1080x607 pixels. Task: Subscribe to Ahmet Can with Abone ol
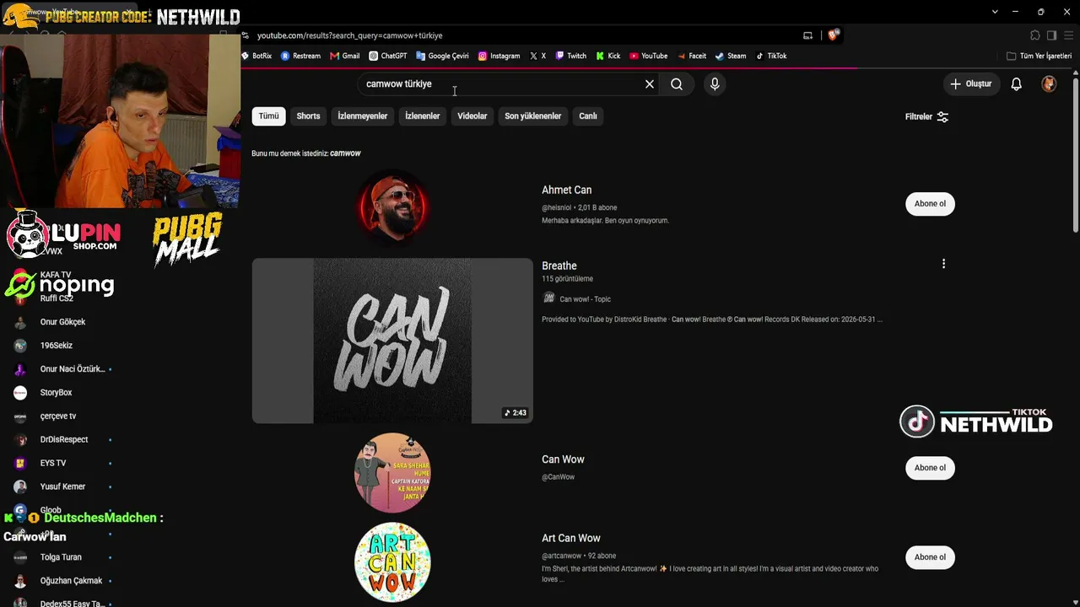[930, 204]
